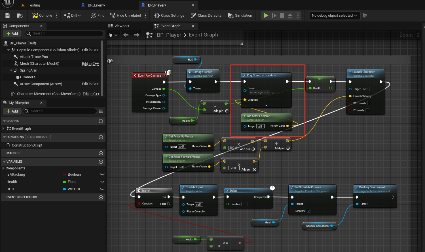Open the graph bookmarks dropdown
Screen dimensions: 425x252
[x=113, y=35]
